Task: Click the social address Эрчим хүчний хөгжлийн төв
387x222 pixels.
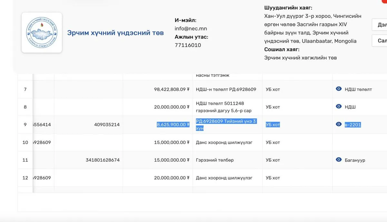Action: tap(301, 58)
